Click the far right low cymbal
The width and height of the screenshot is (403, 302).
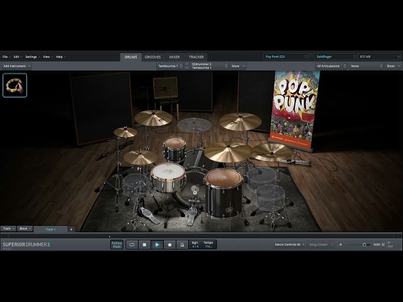[x=272, y=152]
